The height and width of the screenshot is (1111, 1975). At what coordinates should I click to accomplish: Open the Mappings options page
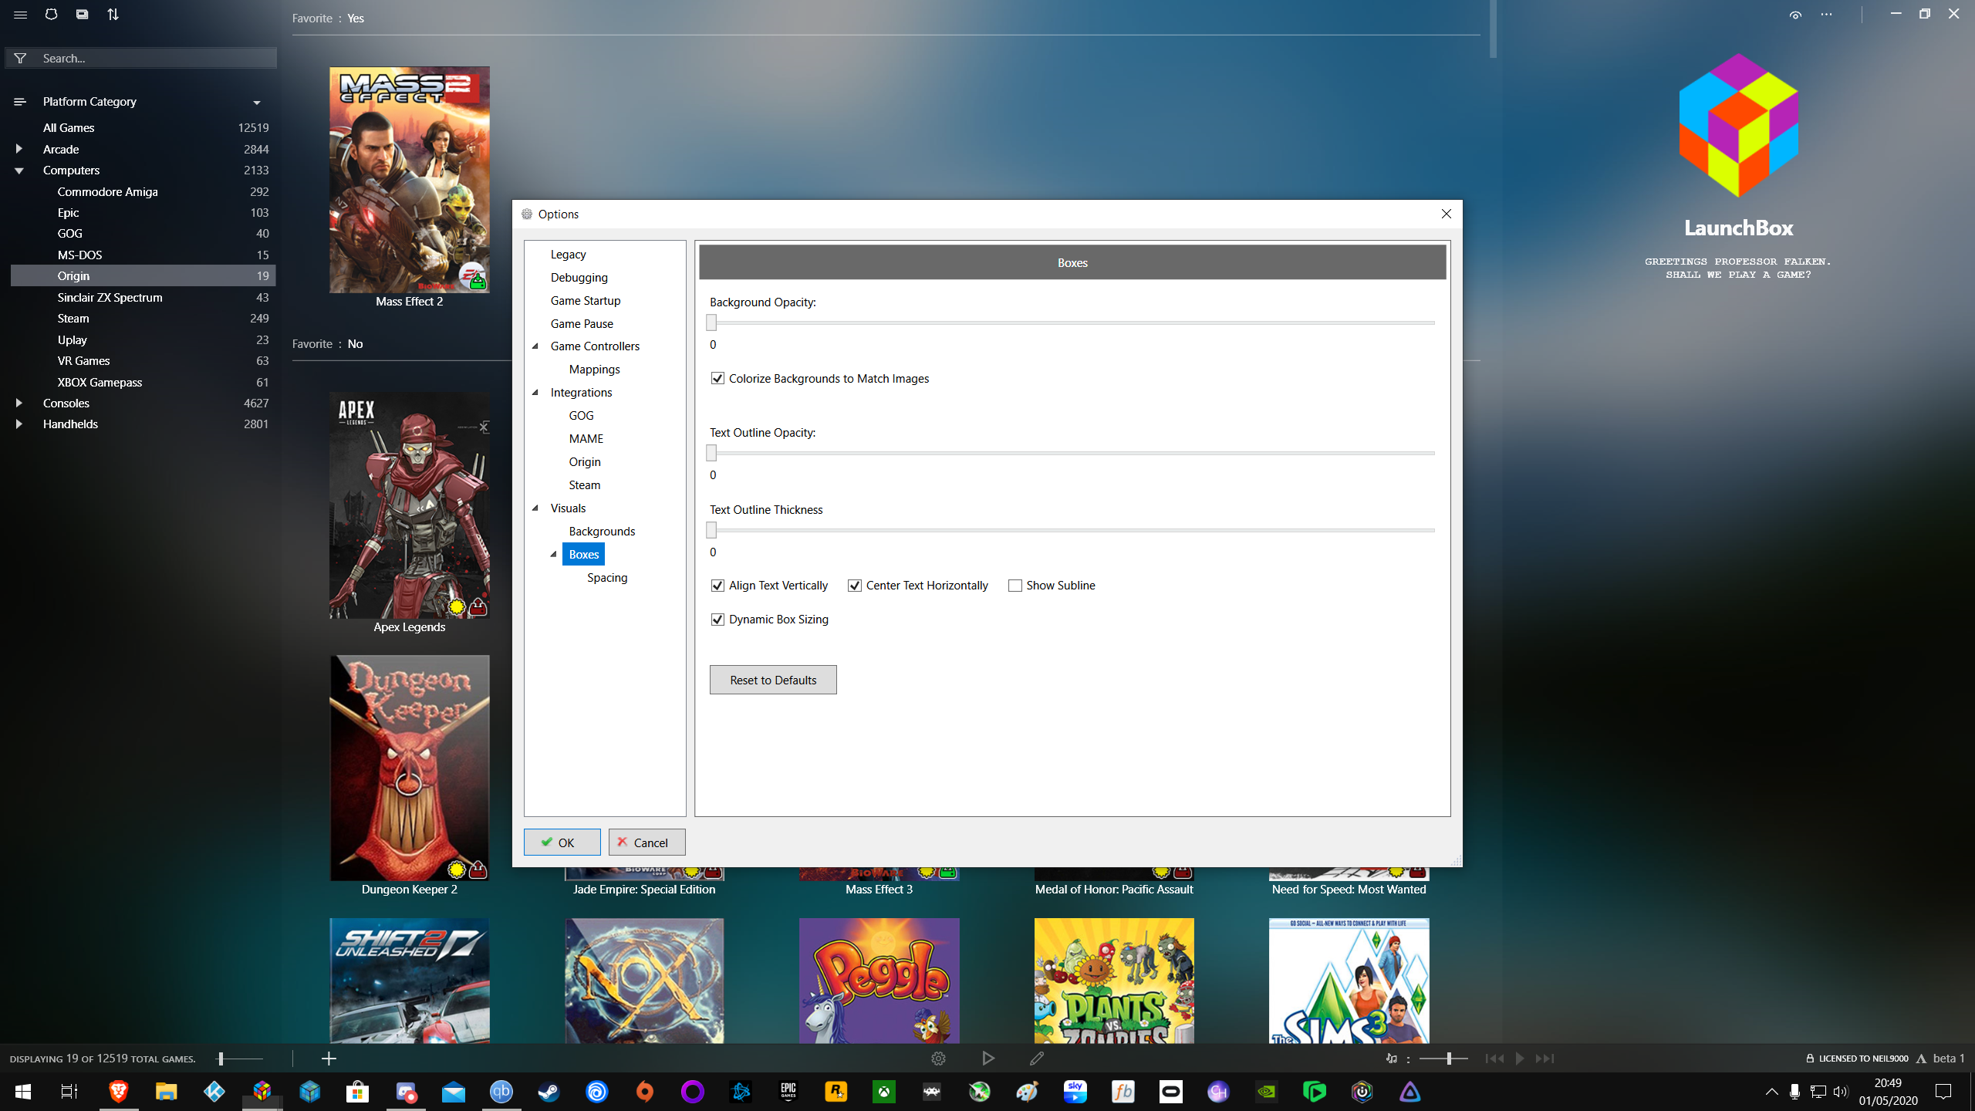(x=594, y=370)
